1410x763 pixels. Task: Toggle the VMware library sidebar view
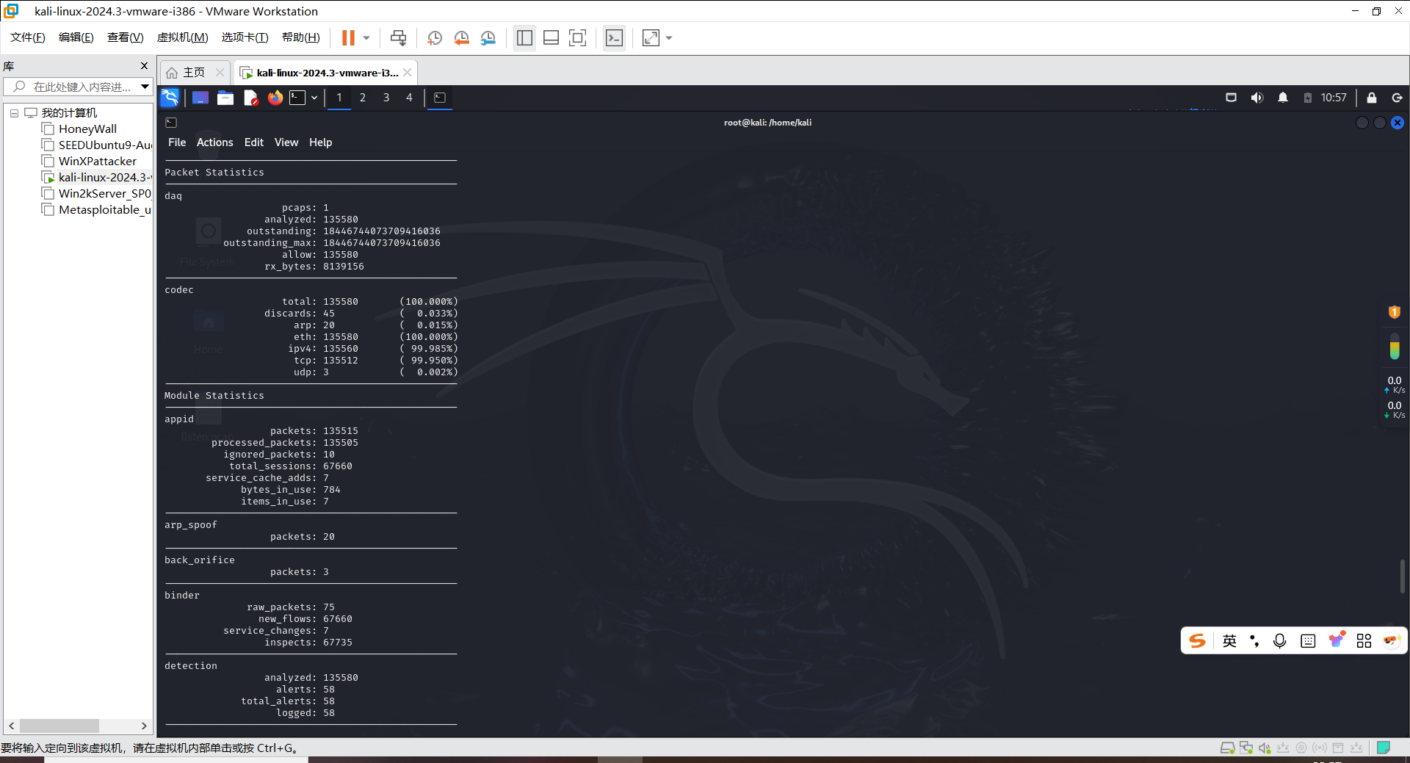[524, 37]
